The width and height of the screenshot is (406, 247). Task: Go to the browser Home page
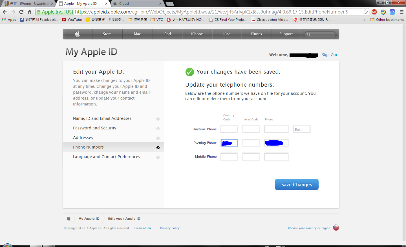coord(29,12)
